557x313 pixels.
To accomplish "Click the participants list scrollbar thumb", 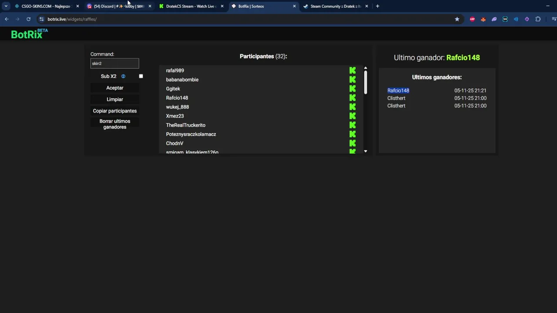I will click(366, 82).
